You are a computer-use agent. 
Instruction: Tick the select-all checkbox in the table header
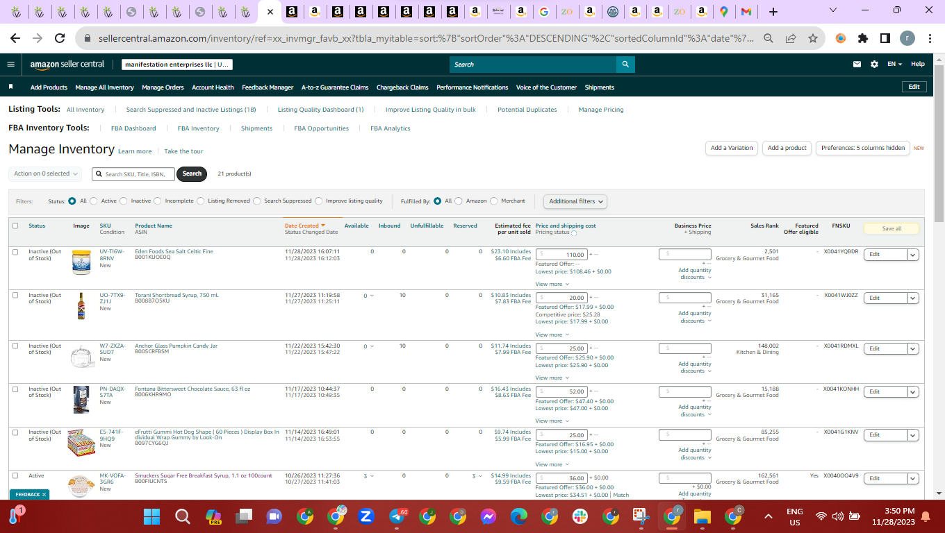[15, 226]
